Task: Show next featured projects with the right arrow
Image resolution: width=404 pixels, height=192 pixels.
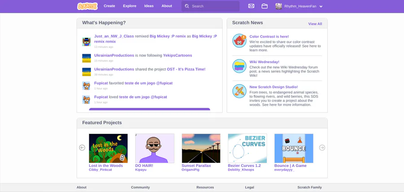Action: click(322, 148)
